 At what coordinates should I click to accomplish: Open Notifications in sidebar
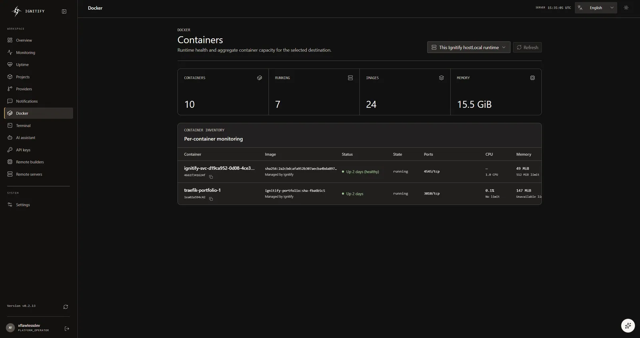pyautogui.click(x=38, y=101)
